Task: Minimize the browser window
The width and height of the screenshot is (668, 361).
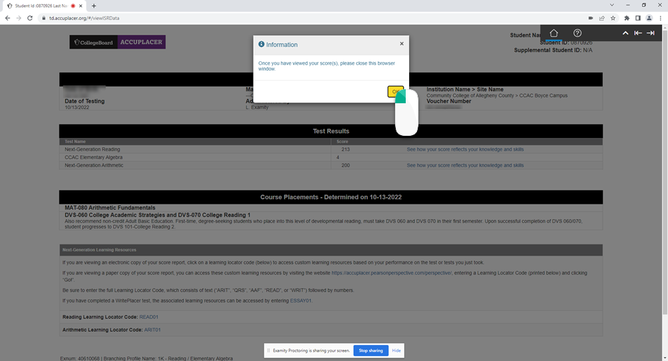Action: pos(627,5)
